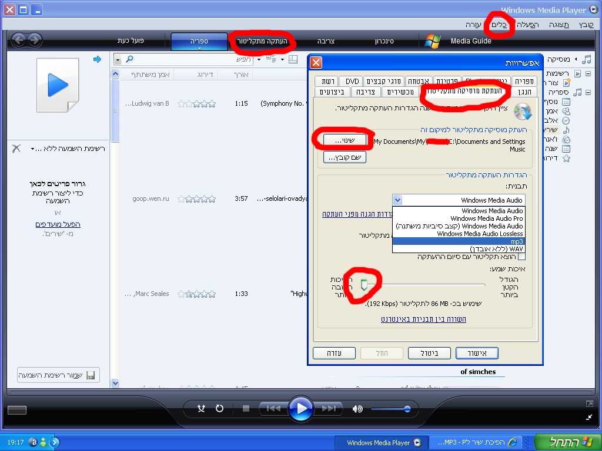Click the up arrow of library scrollbar
Screen dimensions: 602x451
tap(115, 73)
